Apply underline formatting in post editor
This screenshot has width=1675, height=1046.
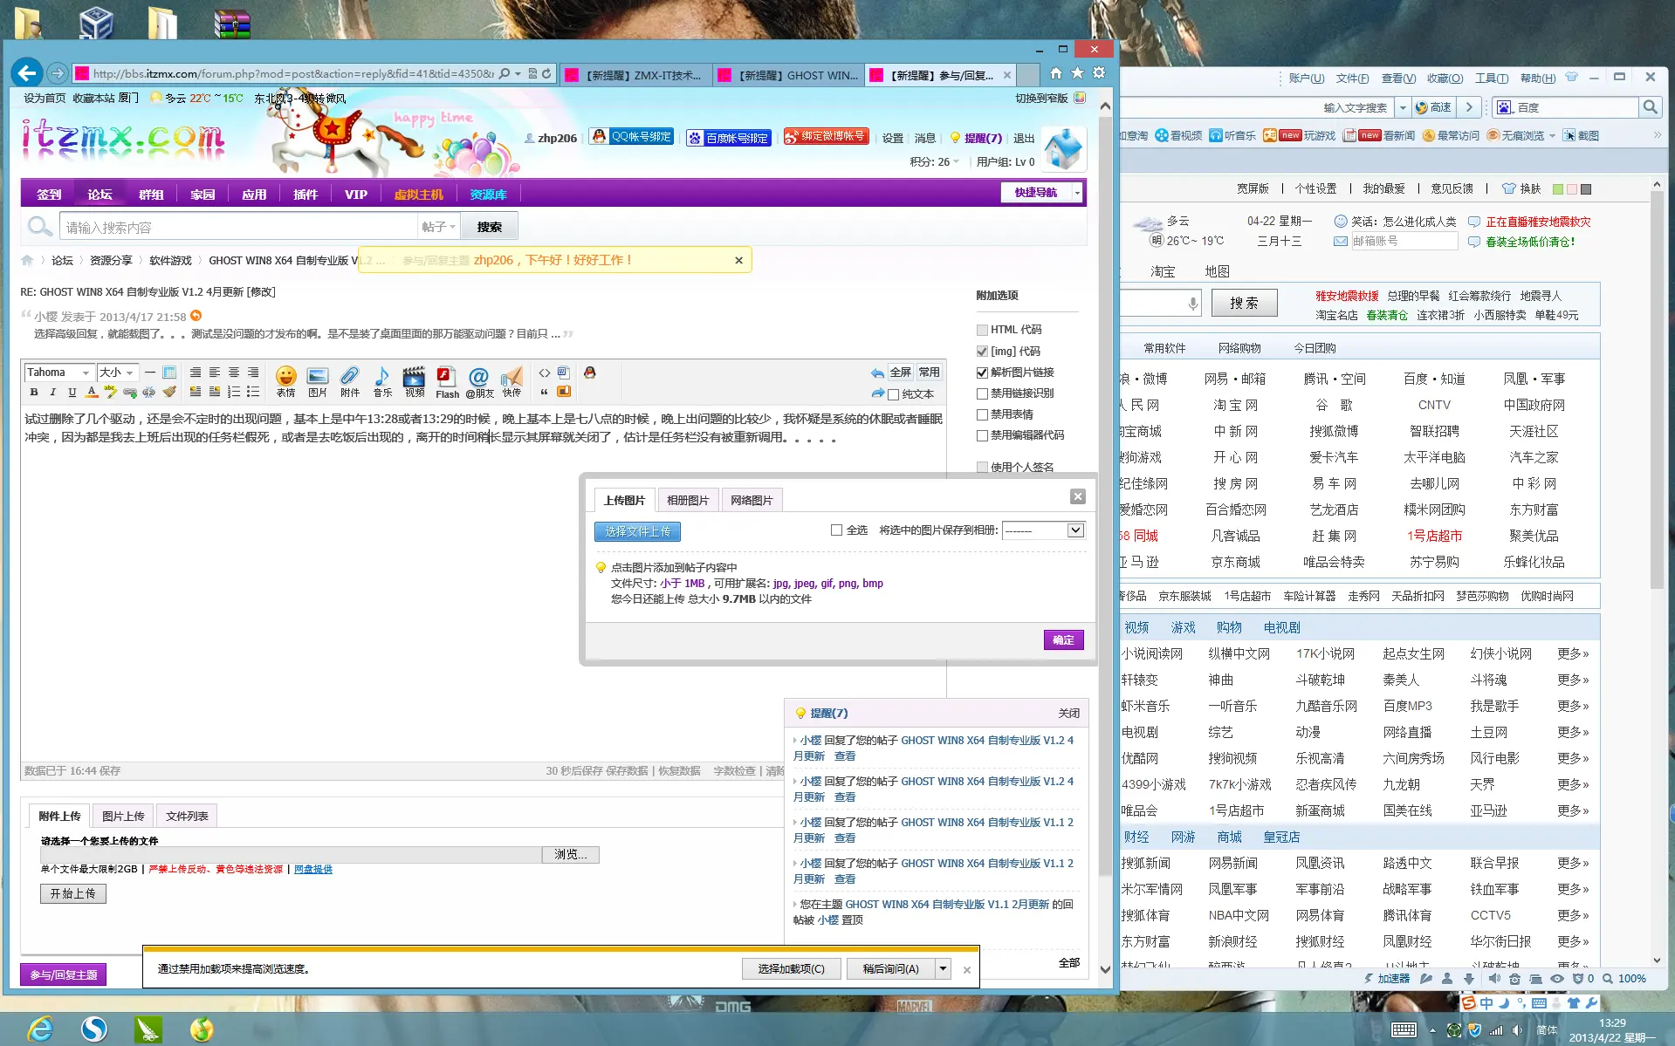point(72,392)
